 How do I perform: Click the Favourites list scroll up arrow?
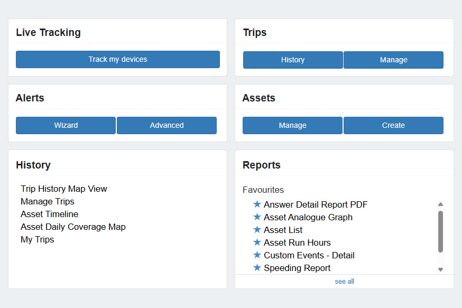[440, 204]
